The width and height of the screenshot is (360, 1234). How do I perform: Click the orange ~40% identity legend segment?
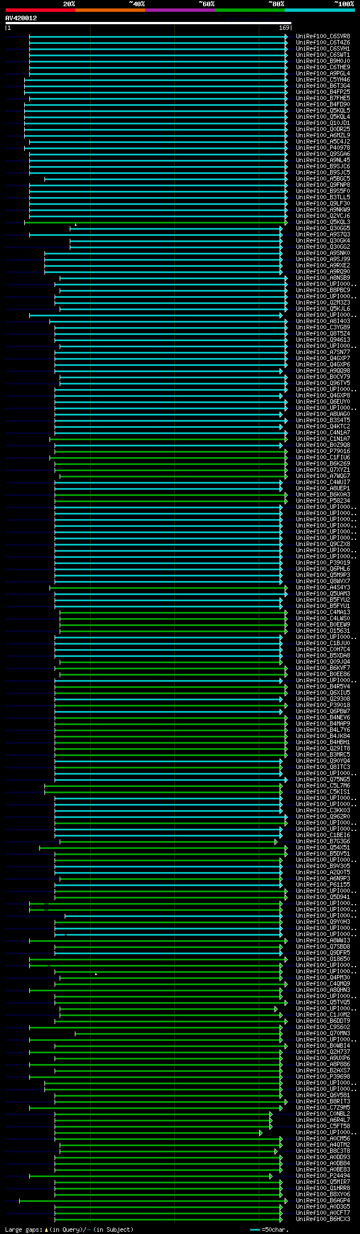pos(110,10)
